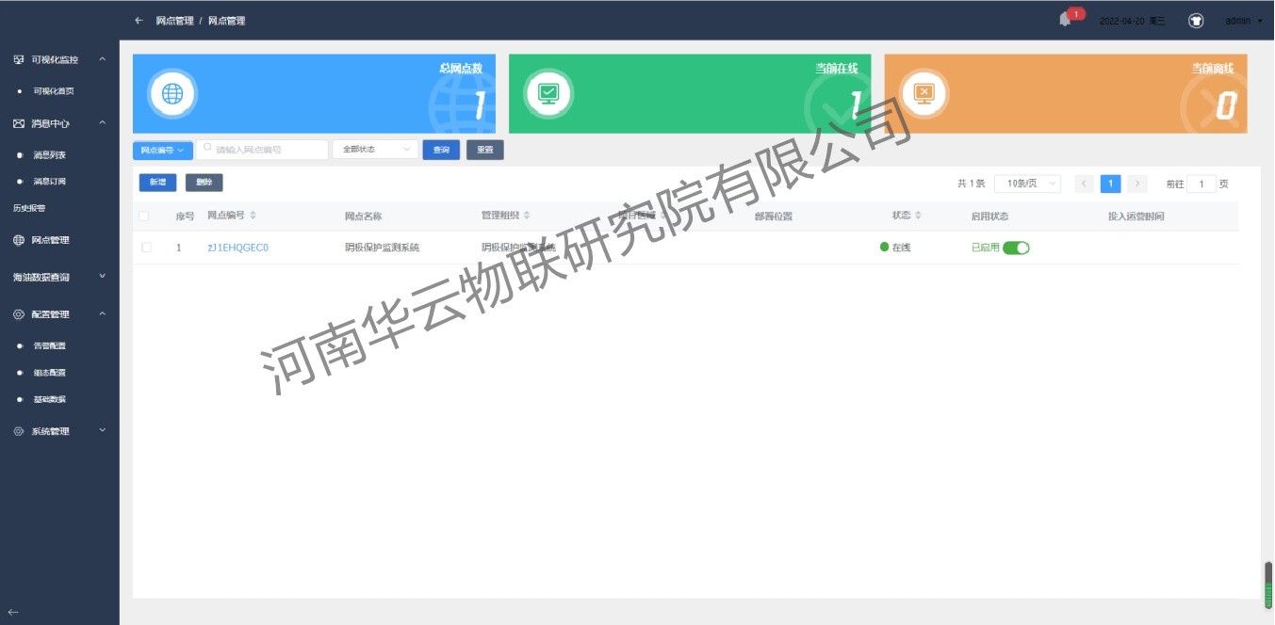Collapse the 可视化监控 menu chevron
Screen dimensions: 1275x625
coord(102,59)
